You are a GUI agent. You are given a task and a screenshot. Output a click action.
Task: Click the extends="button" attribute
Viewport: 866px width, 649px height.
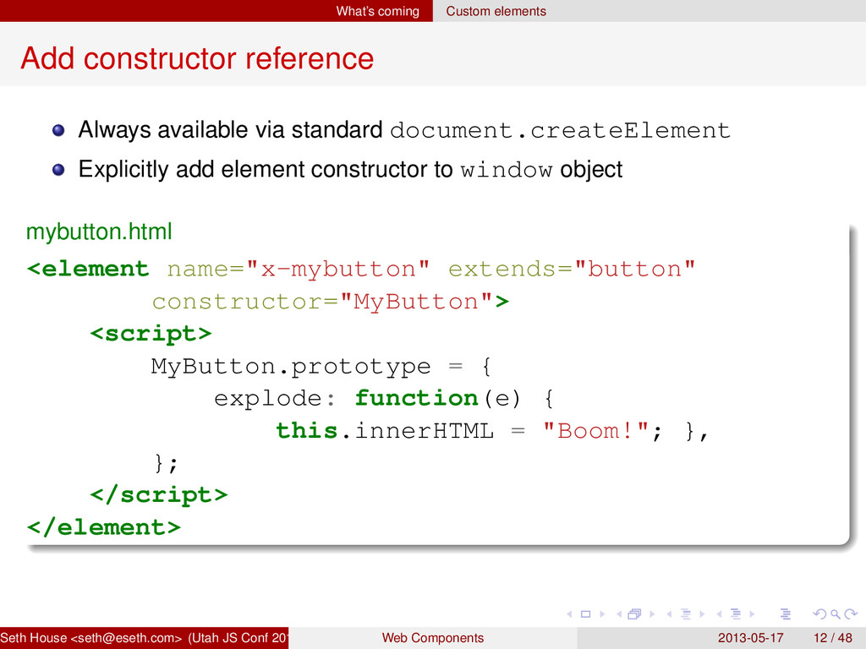pyautogui.click(x=572, y=270)
